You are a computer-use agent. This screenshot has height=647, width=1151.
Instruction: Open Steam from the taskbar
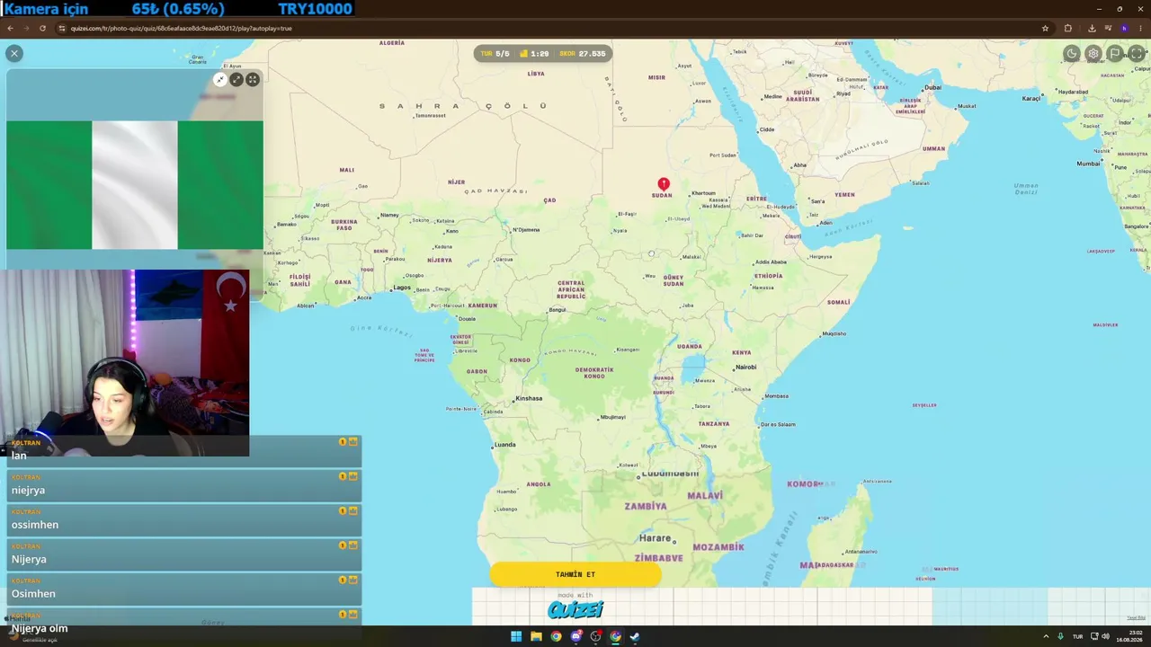[635, 636]
